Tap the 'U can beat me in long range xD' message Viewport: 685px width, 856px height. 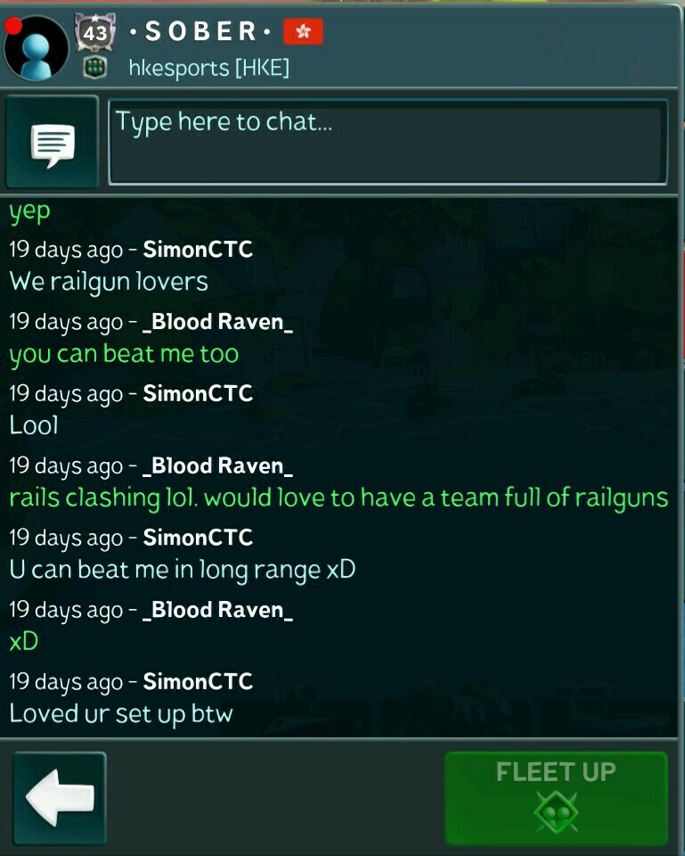click(183, 570)
